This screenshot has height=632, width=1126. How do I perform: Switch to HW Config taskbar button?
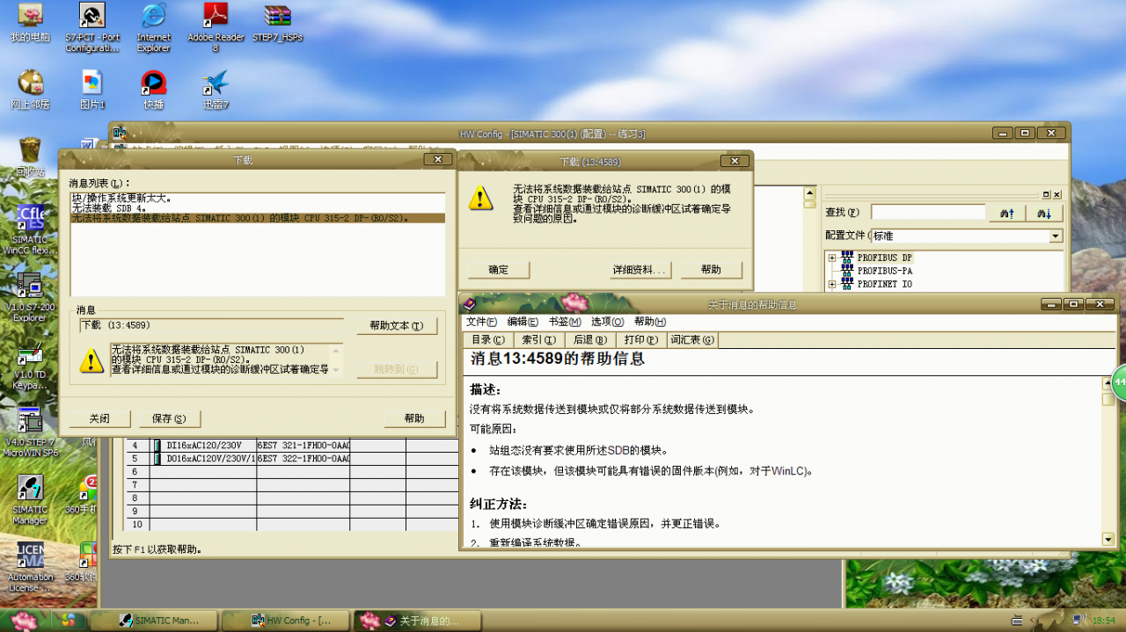pyautogui.click(x=285, y=621)
